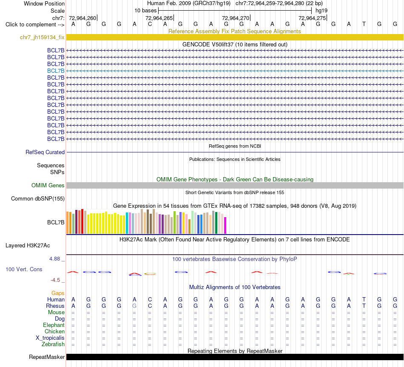Open the chr7_jh159134_fix track label

(42, 37)
